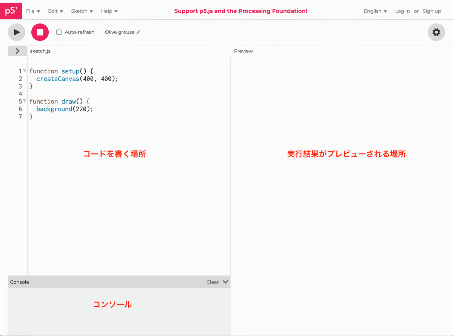
Task: Fold the setup function with line 1 triangle
Action: pos(24,70)
